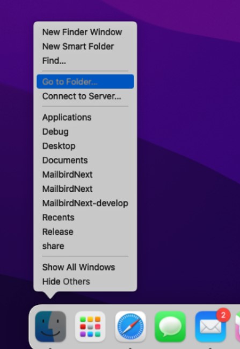Select Connect to Server...
Viewport: 240px width, 349px height.
(x=85, y=96)
